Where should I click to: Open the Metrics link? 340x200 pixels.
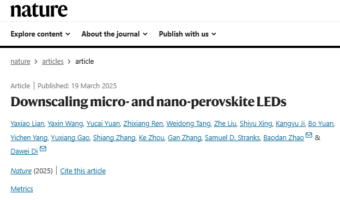point(22,189)
